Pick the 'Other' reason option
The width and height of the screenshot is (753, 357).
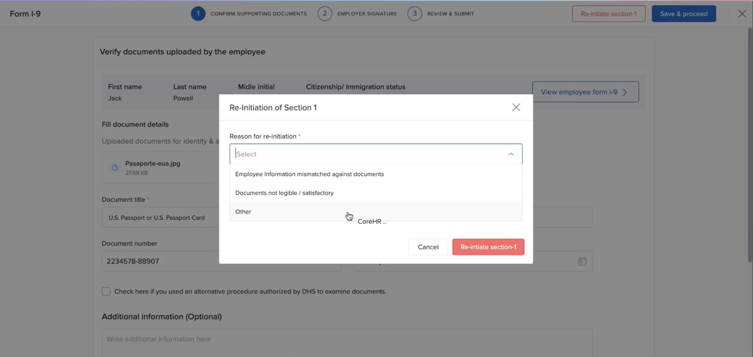pos(243,212)
